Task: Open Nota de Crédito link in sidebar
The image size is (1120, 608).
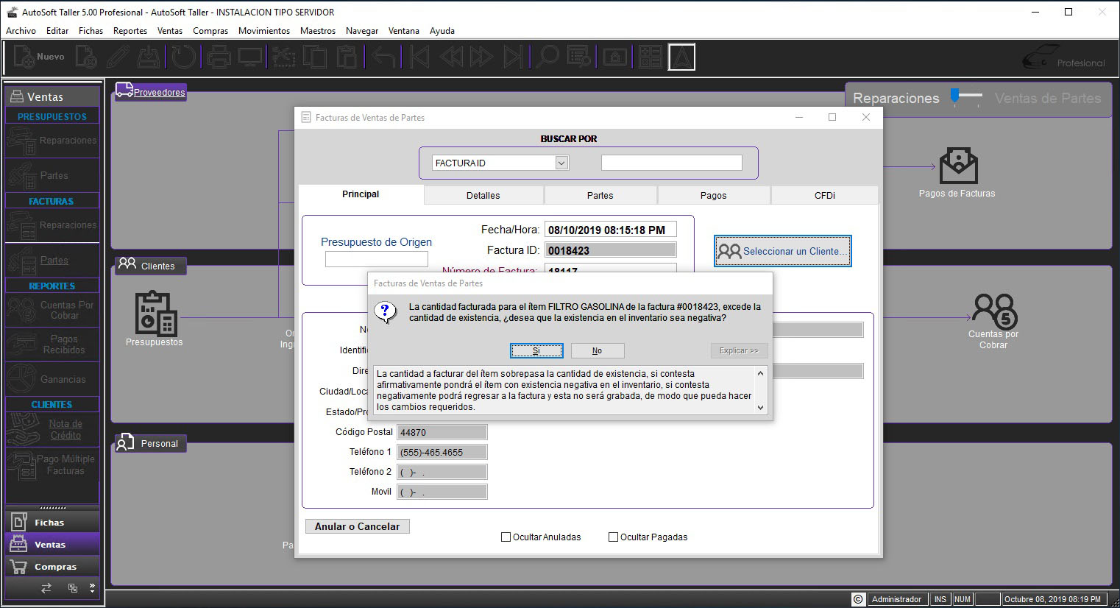Action: pos(65,430)
